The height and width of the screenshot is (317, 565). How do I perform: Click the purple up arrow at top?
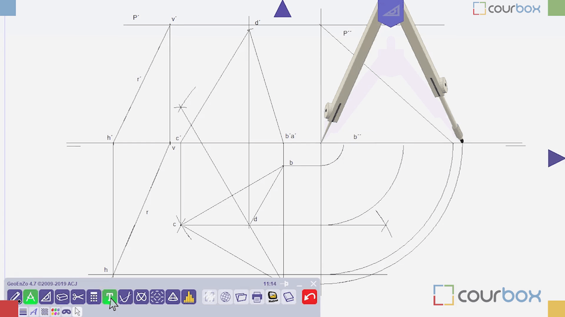point(282,9)
